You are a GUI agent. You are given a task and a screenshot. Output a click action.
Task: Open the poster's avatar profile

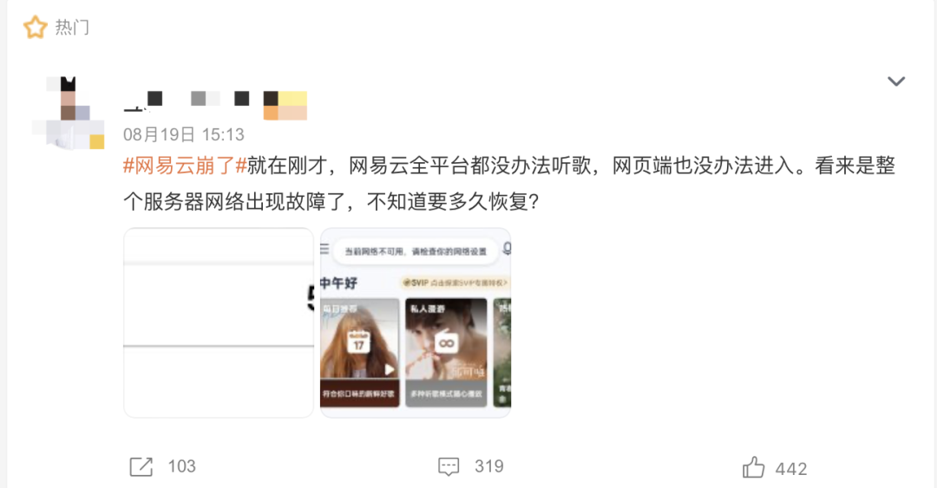pos(69,113)
